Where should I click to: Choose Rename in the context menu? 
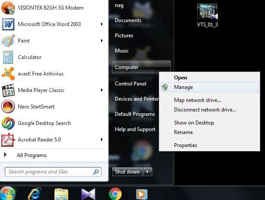pos(209,132)
